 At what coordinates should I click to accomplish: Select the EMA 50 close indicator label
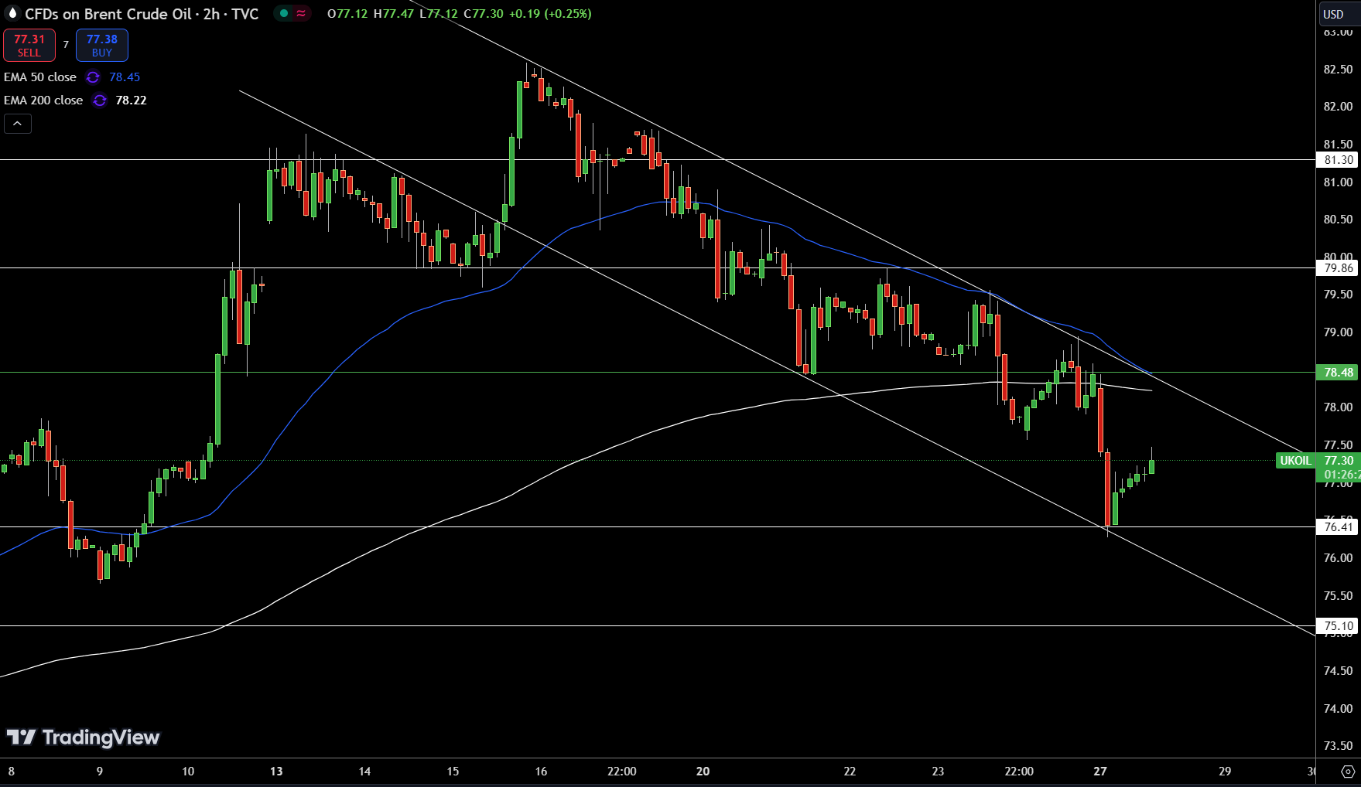pyautogui.click(x=40, y=77)
